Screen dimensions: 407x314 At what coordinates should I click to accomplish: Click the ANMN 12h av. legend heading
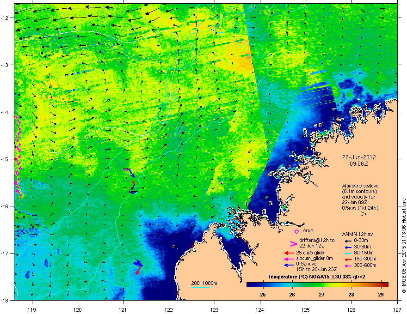click(x=358, y=234)
